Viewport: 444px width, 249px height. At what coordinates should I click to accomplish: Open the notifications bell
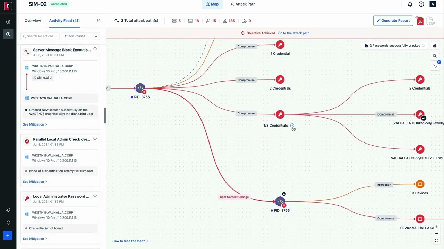410,4
